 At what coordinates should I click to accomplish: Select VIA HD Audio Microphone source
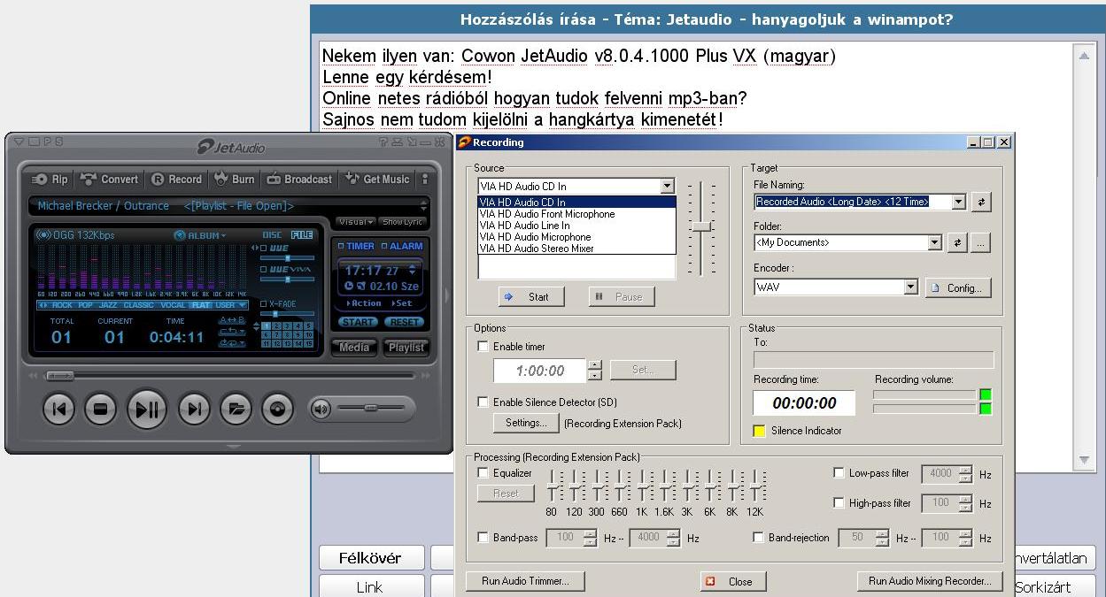pyautogui.click(x=576, y=237)
